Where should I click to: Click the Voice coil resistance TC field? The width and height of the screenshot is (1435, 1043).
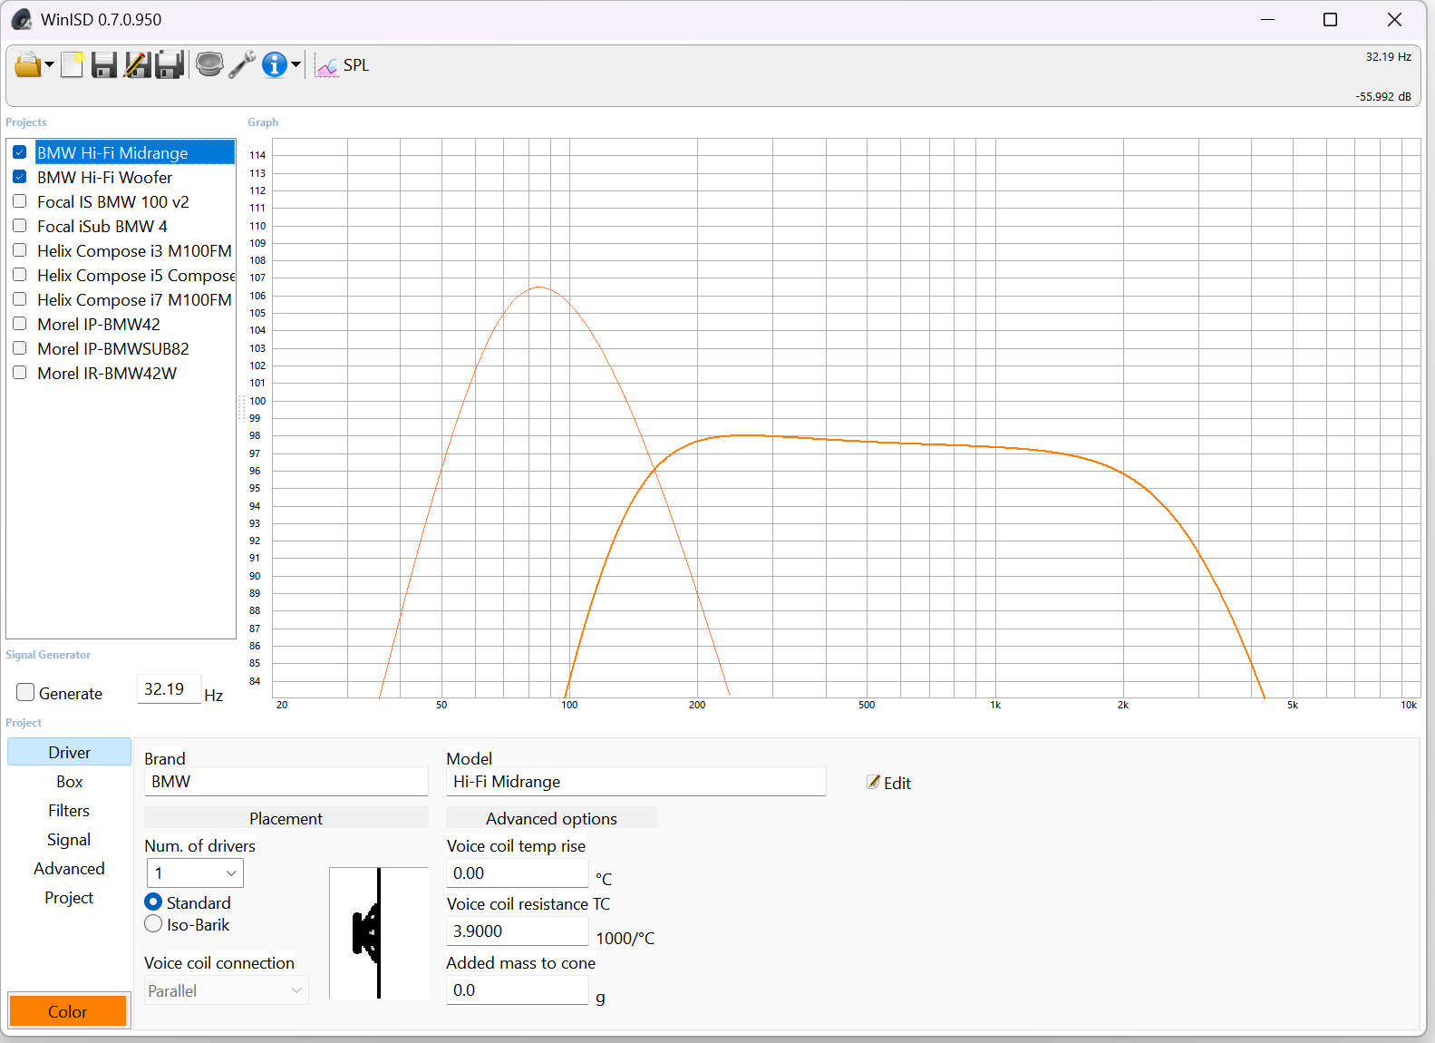click(517, 931)
